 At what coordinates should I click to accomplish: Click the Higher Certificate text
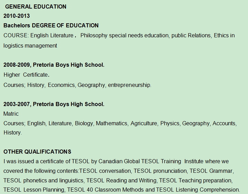click(26, 75)
